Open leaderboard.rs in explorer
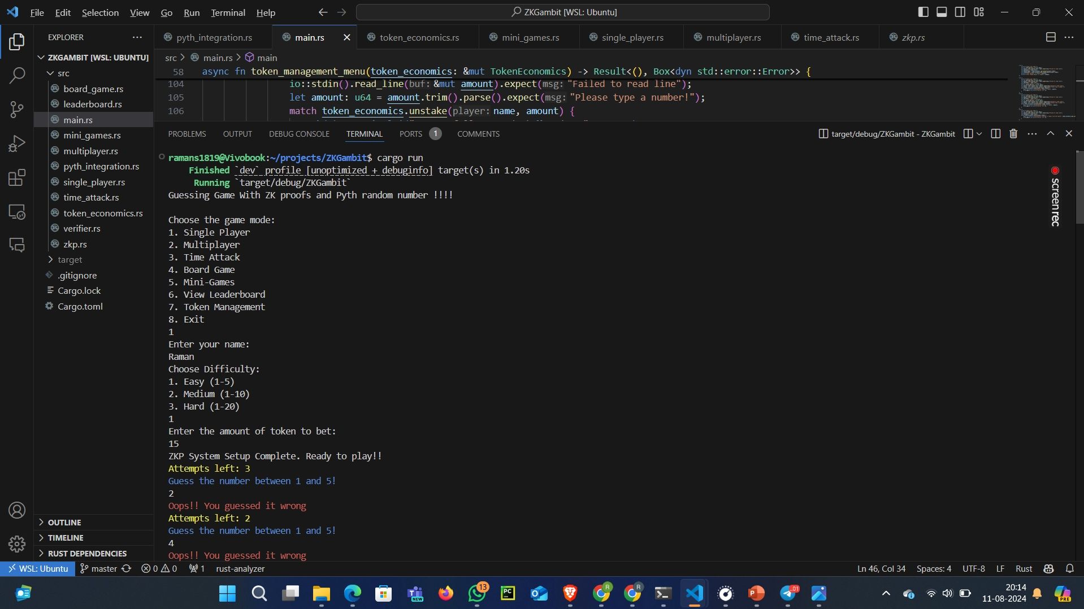The image size is (1084, 609). pos(93,104)
